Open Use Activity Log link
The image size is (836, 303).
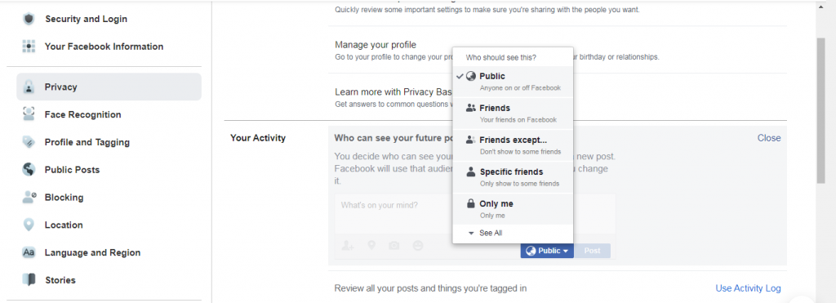pyautogui.click(x=748, y=288)
